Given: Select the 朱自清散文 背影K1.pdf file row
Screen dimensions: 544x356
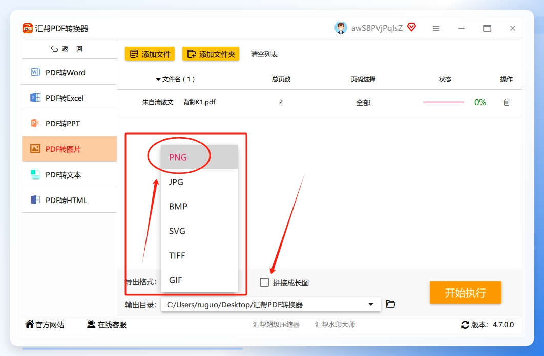Looking at the screenshot, I should click(x=320, y=102).
